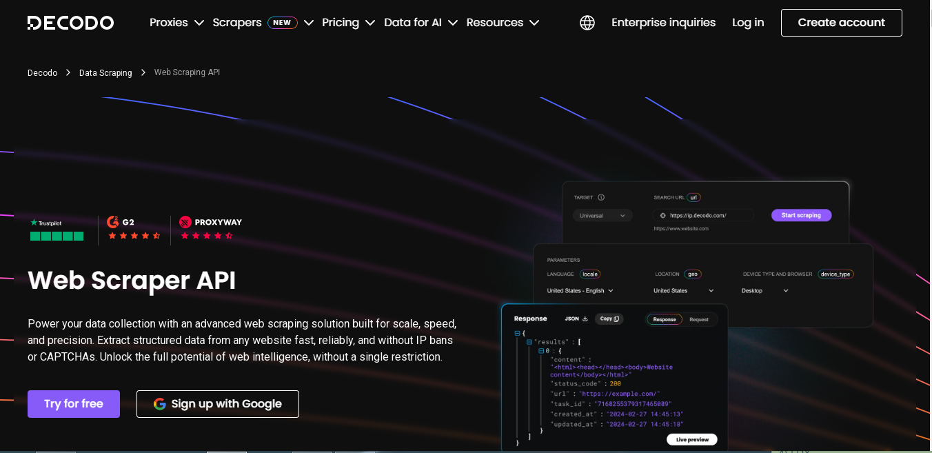Switch to the Request toggle in response panel
The image size is (932, 453).
click(x=698, y=319)
